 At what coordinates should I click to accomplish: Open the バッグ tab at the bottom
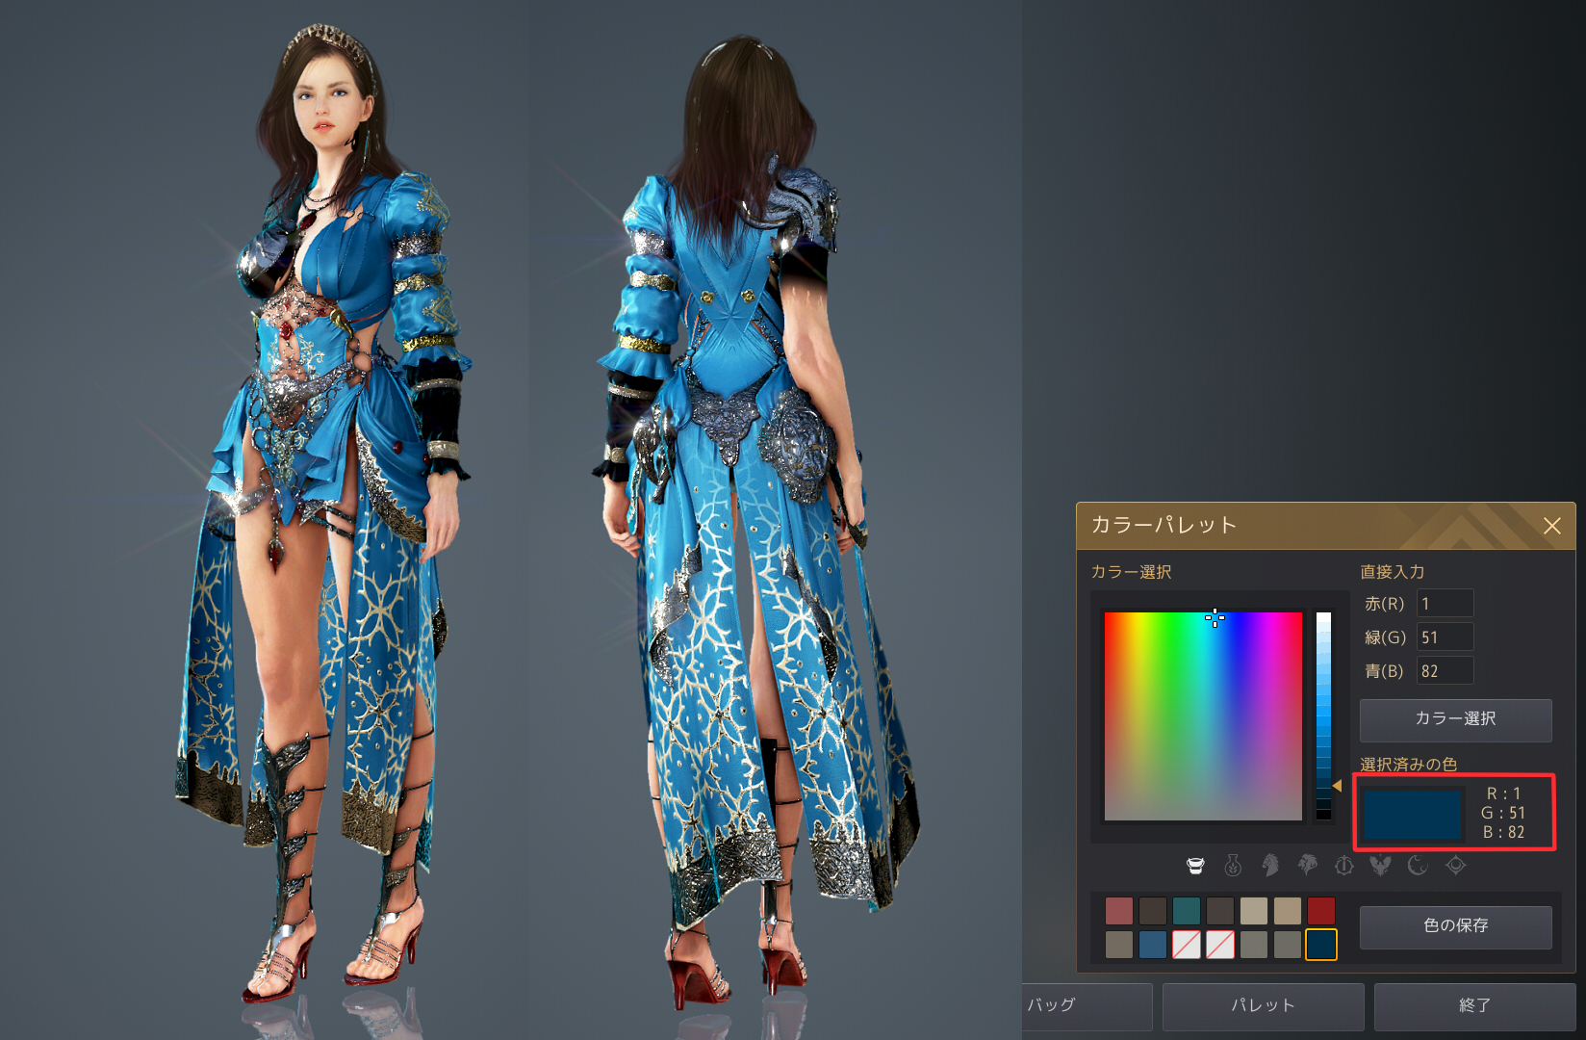point(1087,1006)
